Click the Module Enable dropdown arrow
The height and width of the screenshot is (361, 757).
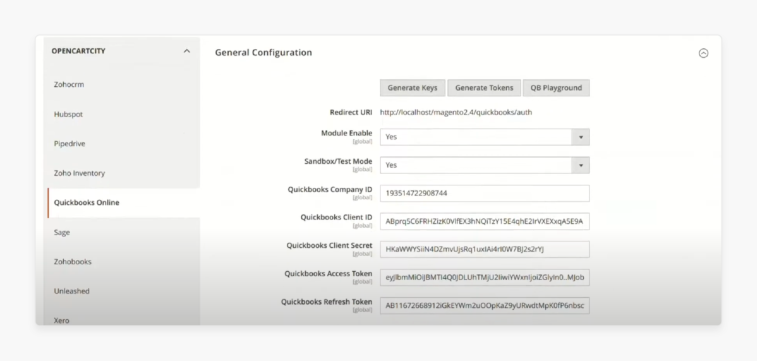coord(581,137)
